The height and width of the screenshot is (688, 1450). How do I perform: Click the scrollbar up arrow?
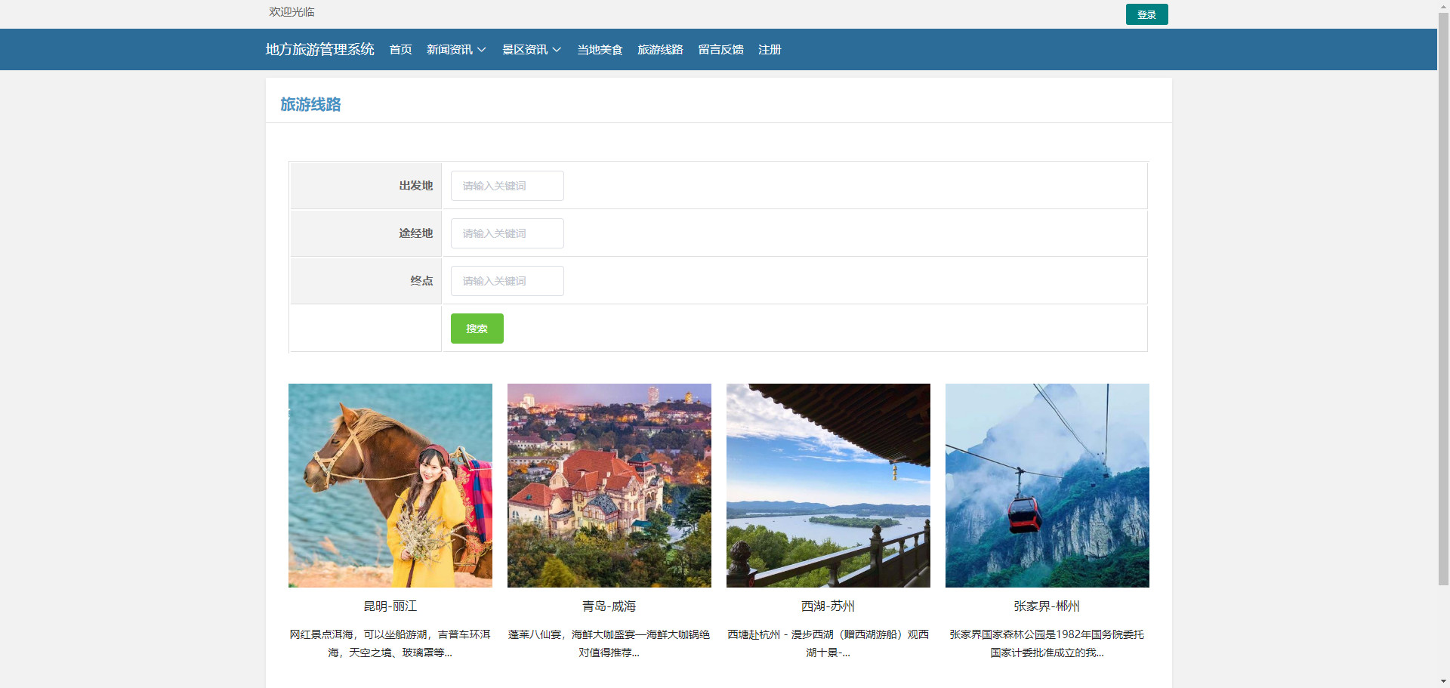(1443, 5)
